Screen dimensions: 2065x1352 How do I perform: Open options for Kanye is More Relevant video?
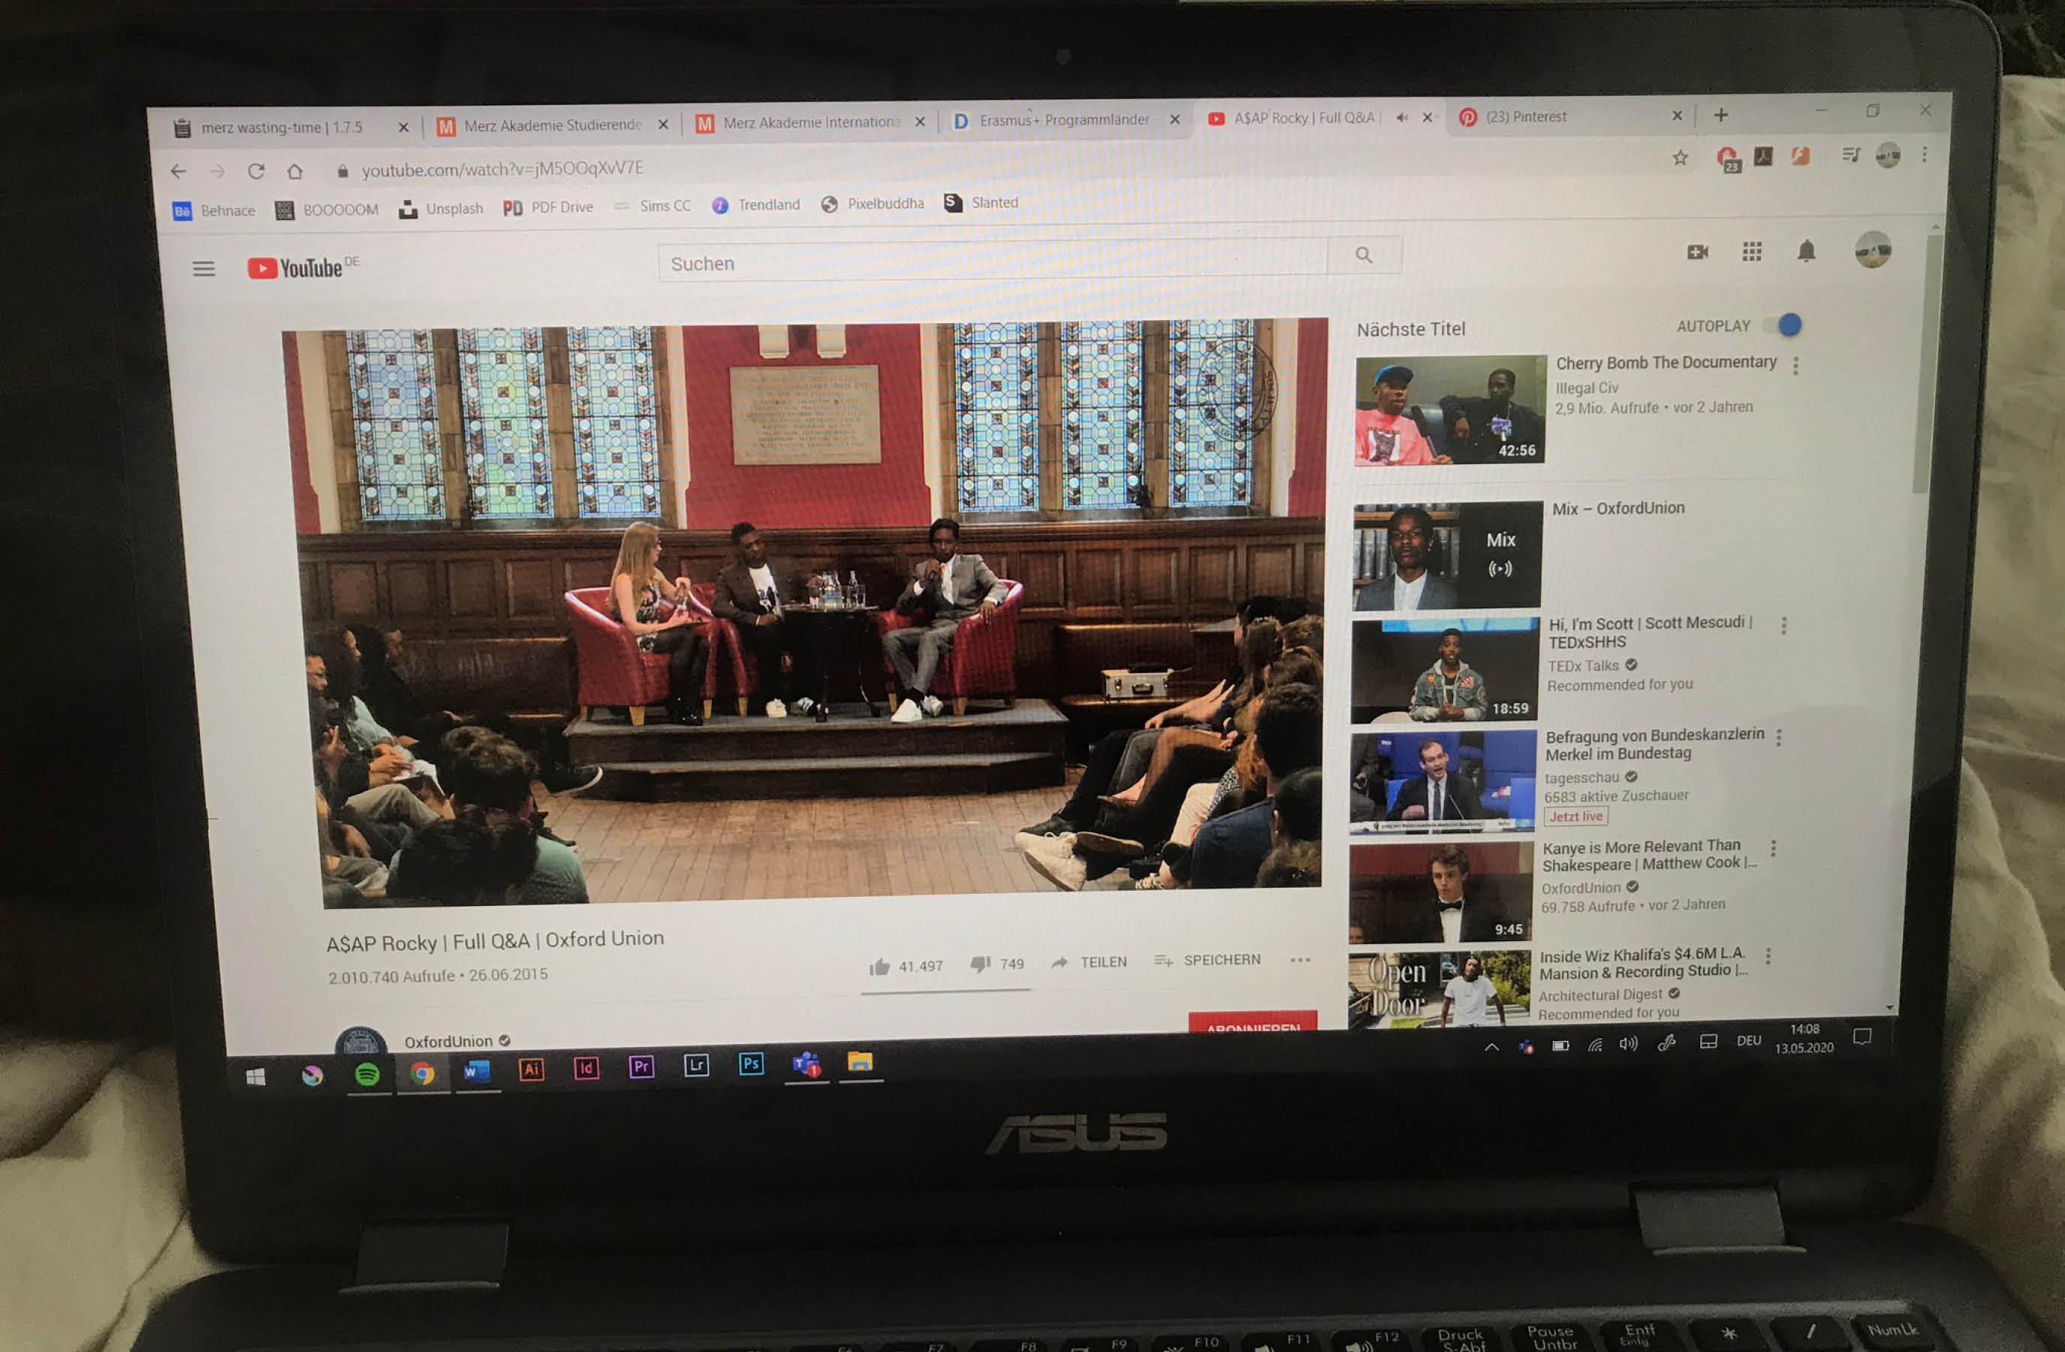coord(1773,849)
